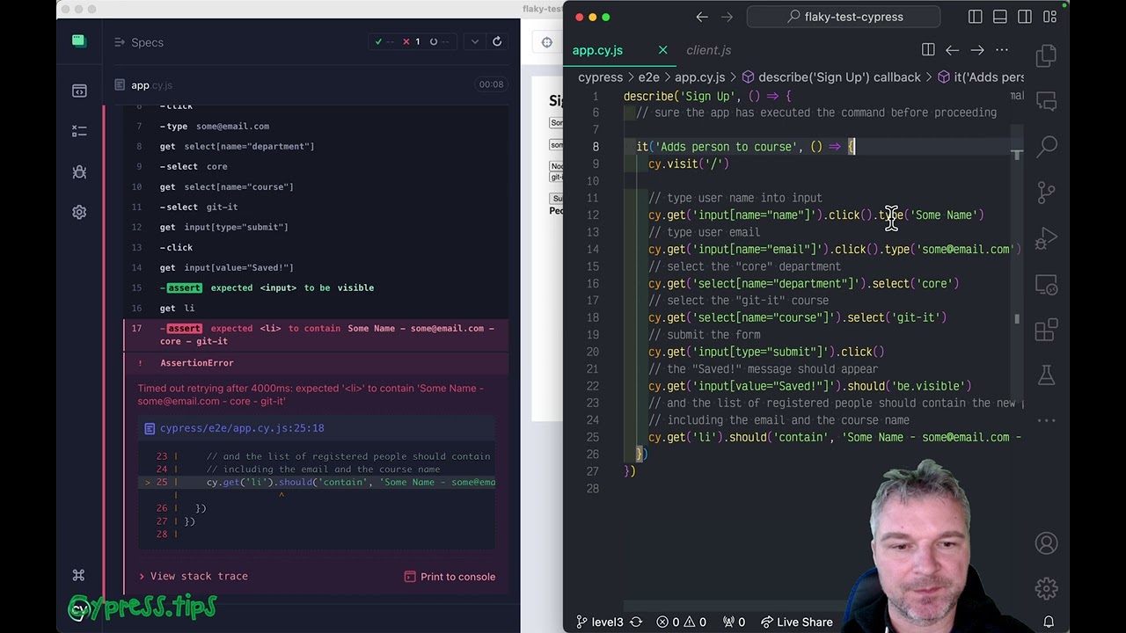Open selector playground crosshair in Cypress

(x=547, y=42)
